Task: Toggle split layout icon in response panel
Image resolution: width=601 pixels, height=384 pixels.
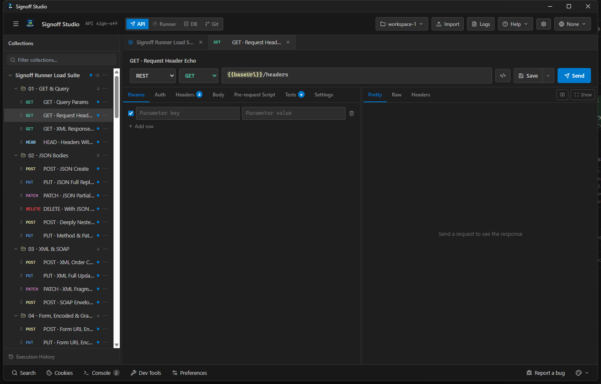Action: tap(562, 95)
